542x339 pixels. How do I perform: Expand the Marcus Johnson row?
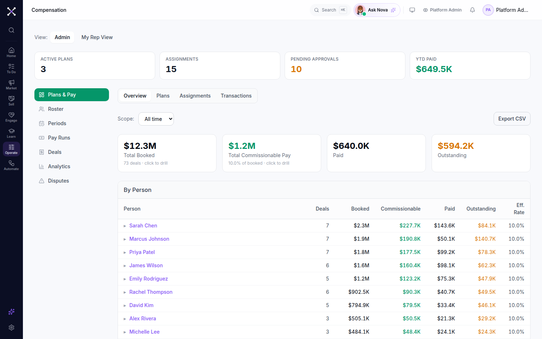tap(125, 239)
